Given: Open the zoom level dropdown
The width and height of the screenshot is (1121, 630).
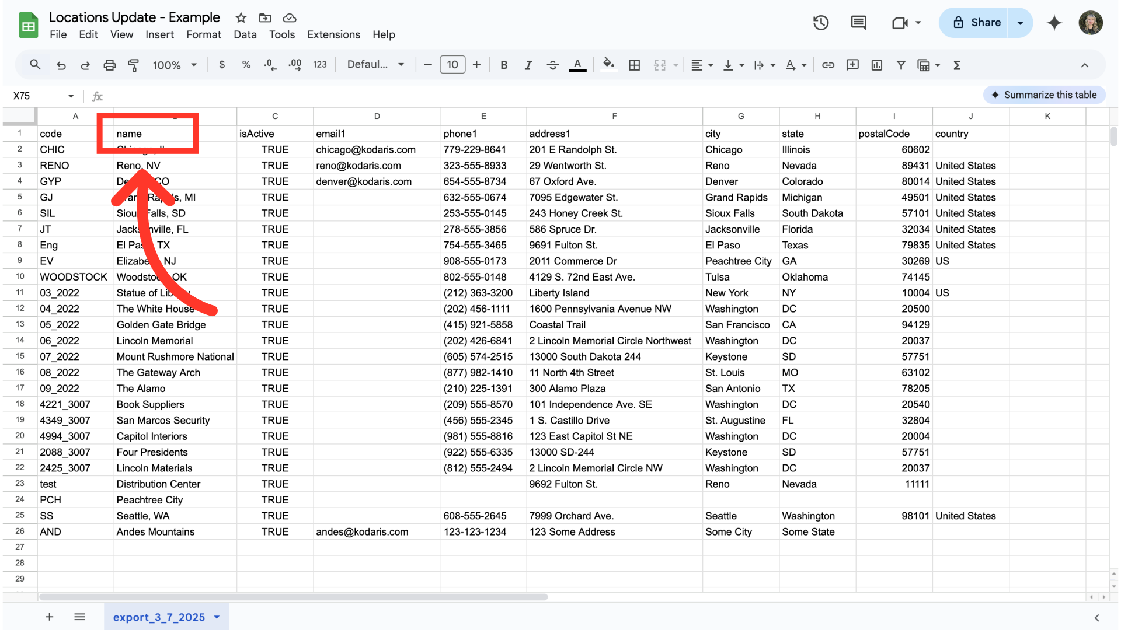Looking at the screenshot, I should (x=175, y=65).
